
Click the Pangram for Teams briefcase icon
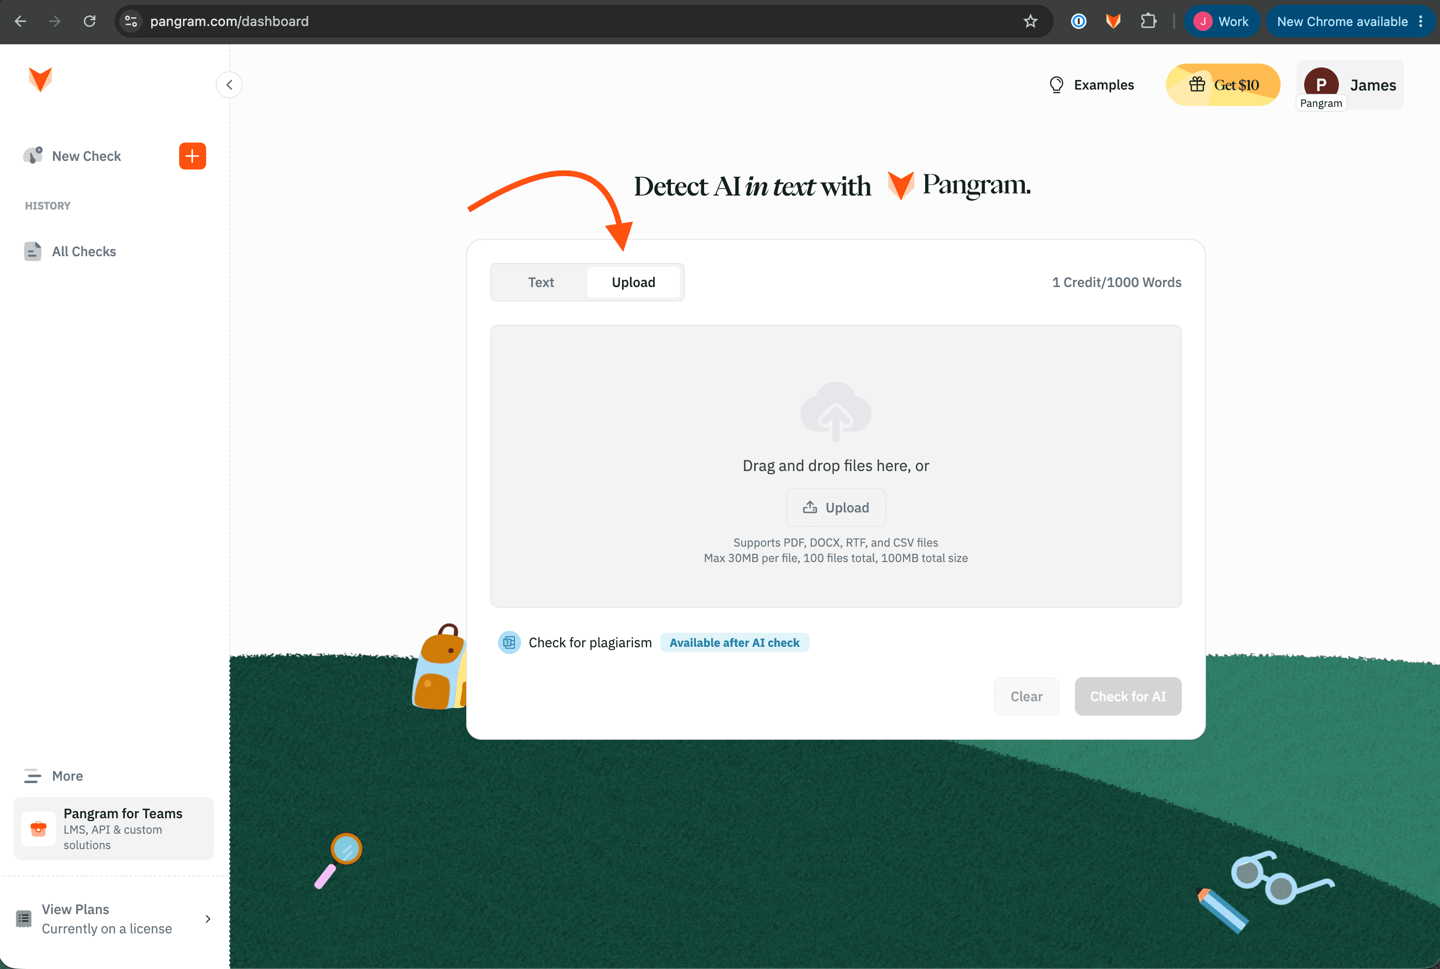click(x=39, y=828)
